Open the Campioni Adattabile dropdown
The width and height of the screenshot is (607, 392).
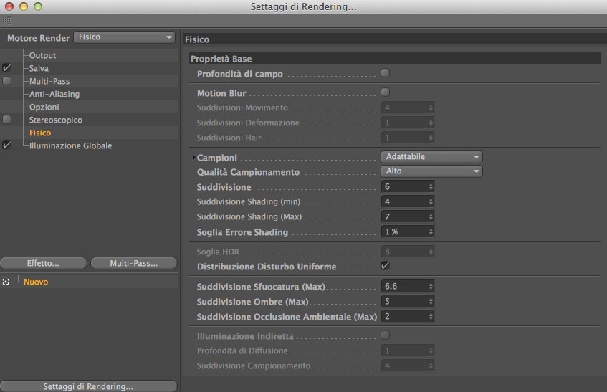tap(431, 157)
